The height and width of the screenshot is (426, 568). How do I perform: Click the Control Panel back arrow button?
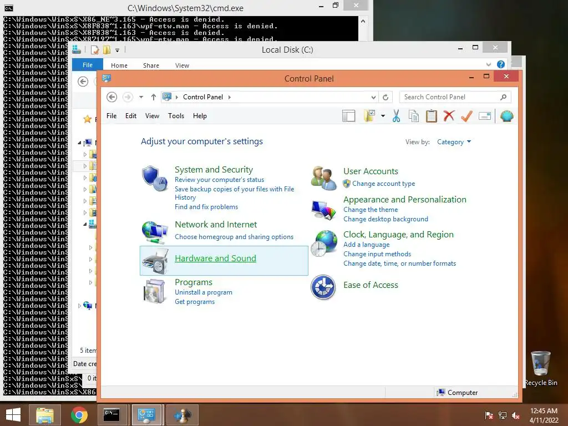point(111,97)
